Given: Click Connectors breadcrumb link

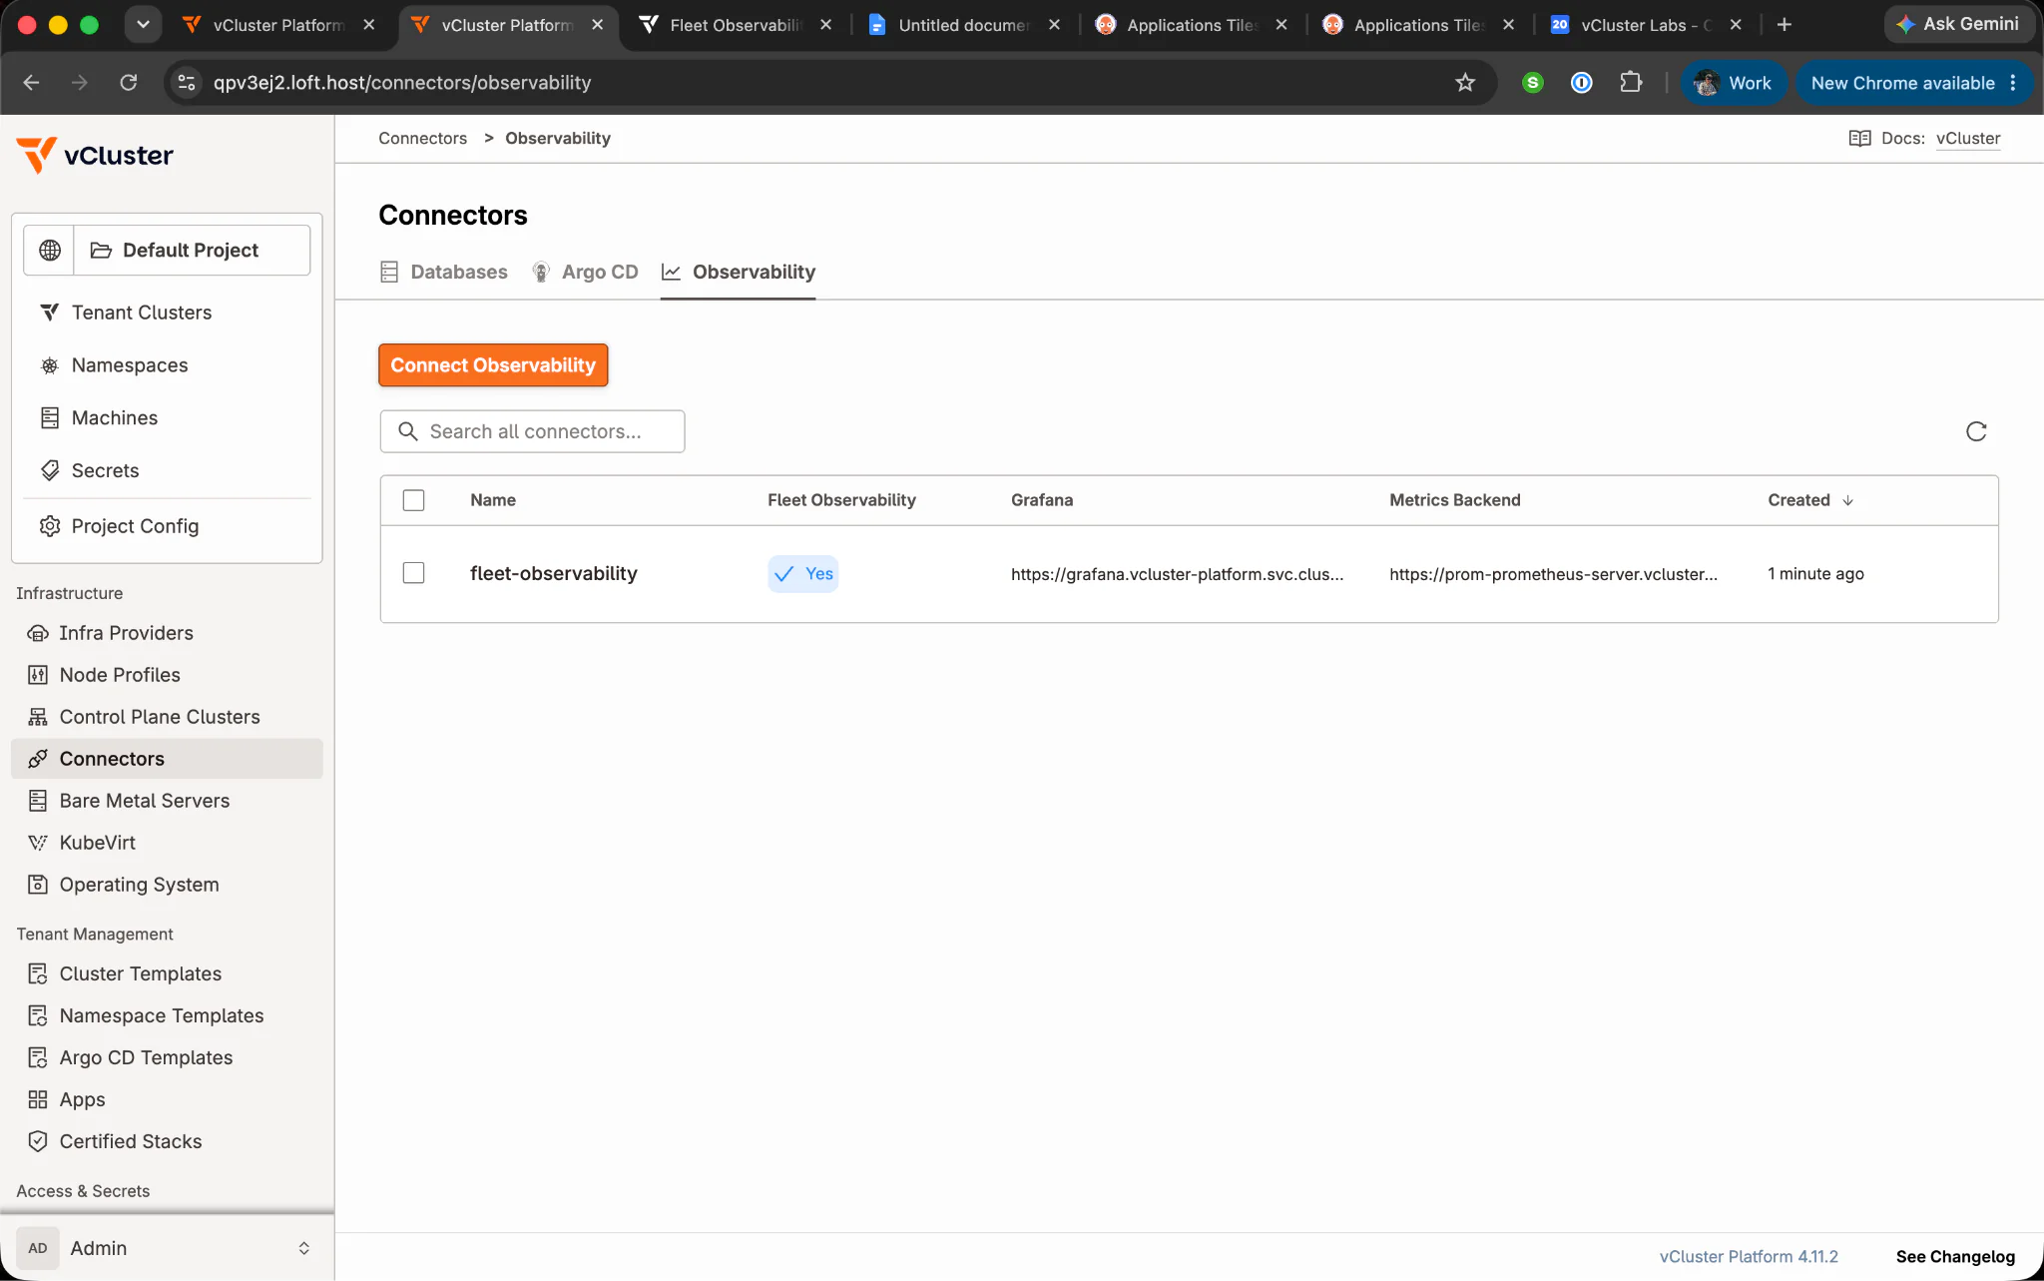Looking at the screenshot, I should coord(422,139).
